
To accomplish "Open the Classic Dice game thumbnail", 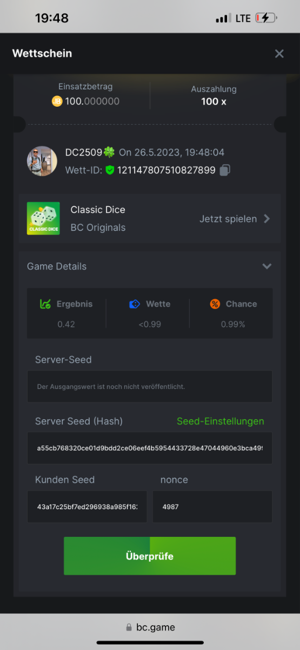I will click(x=43, y=218).
